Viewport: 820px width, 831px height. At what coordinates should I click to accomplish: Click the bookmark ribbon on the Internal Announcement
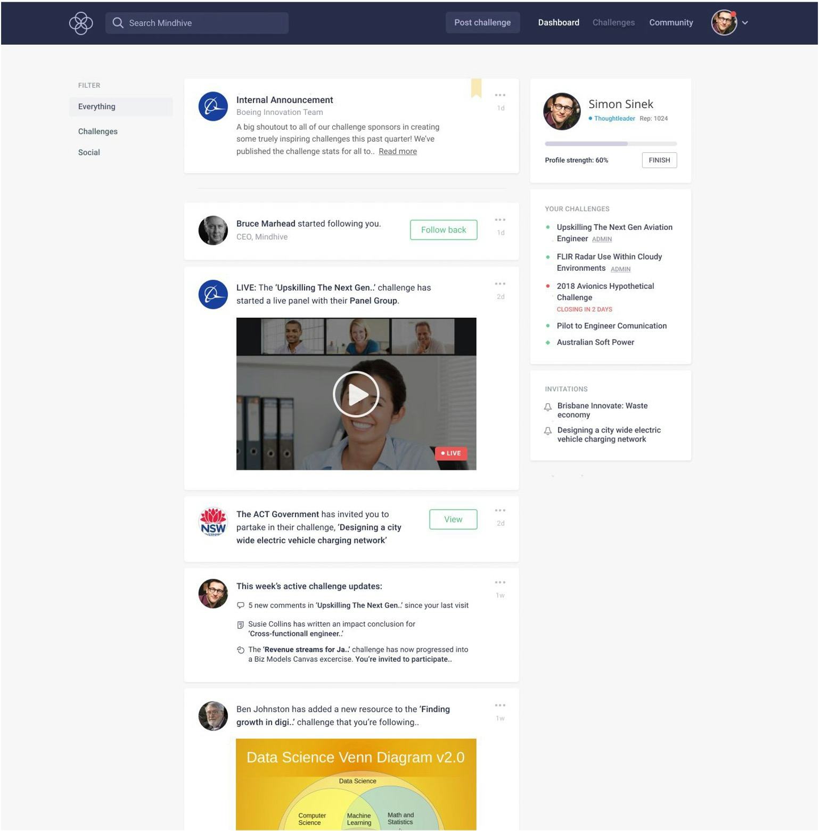[477, 89]
